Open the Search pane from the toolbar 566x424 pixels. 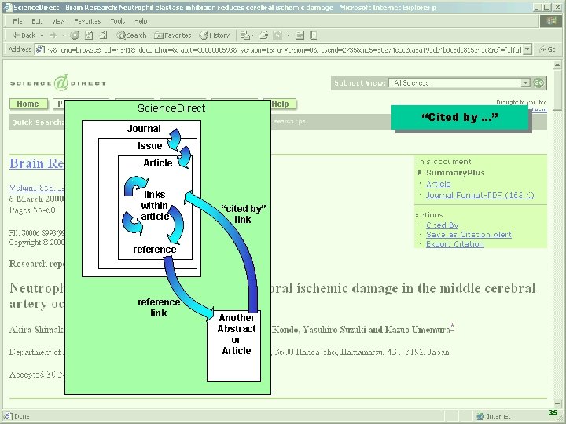131,35
